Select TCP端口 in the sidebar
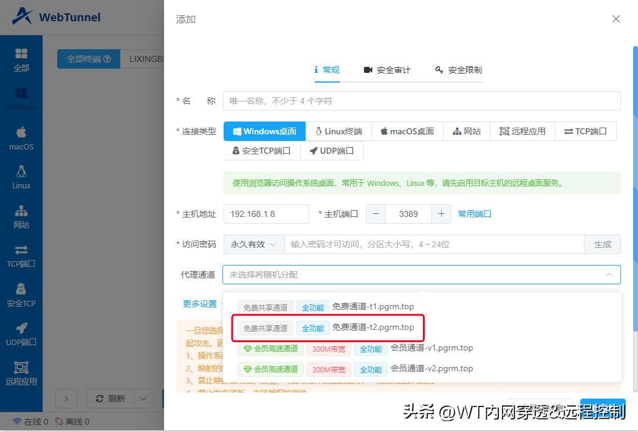 point(21,256)
